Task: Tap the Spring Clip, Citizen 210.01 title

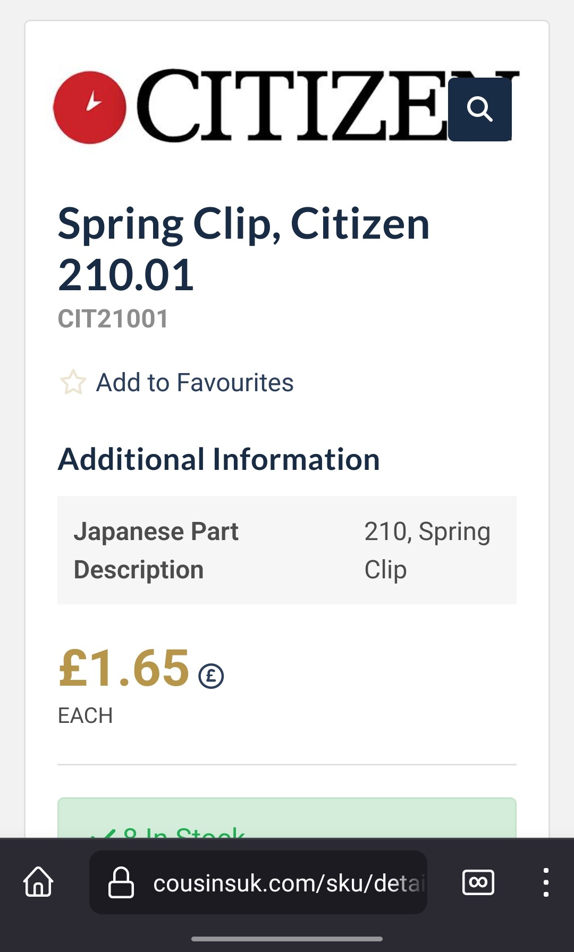Action: [x=243, y=249]
